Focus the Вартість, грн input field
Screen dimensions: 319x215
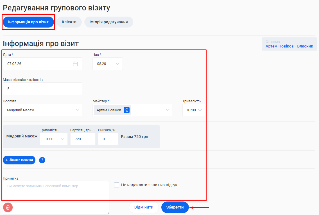click(83, 139)
